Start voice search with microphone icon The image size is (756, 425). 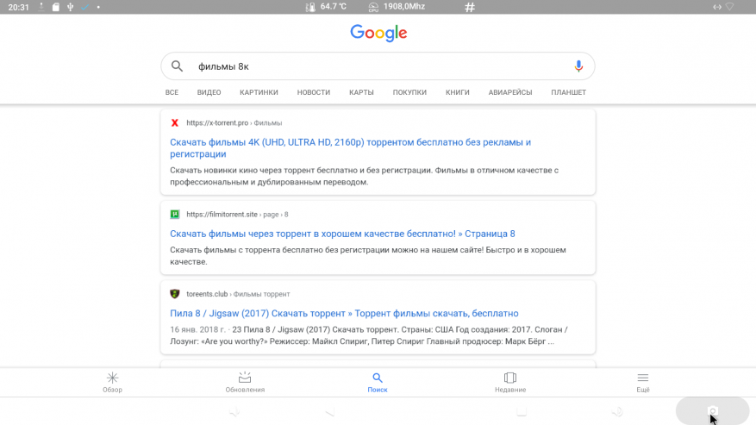[x=578, y=66]
